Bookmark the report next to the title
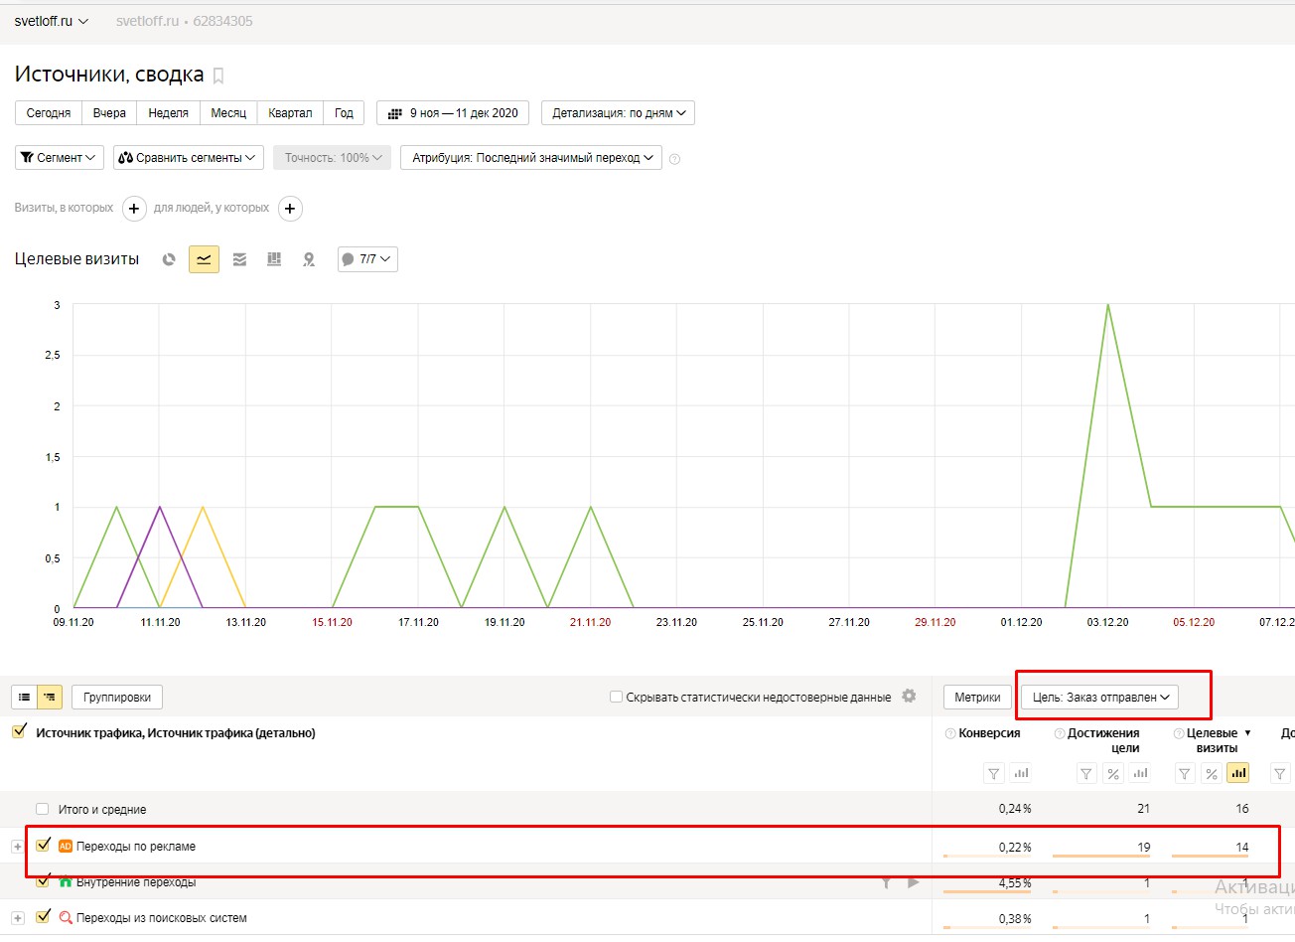1295x942 pixels. pos(218,76)
